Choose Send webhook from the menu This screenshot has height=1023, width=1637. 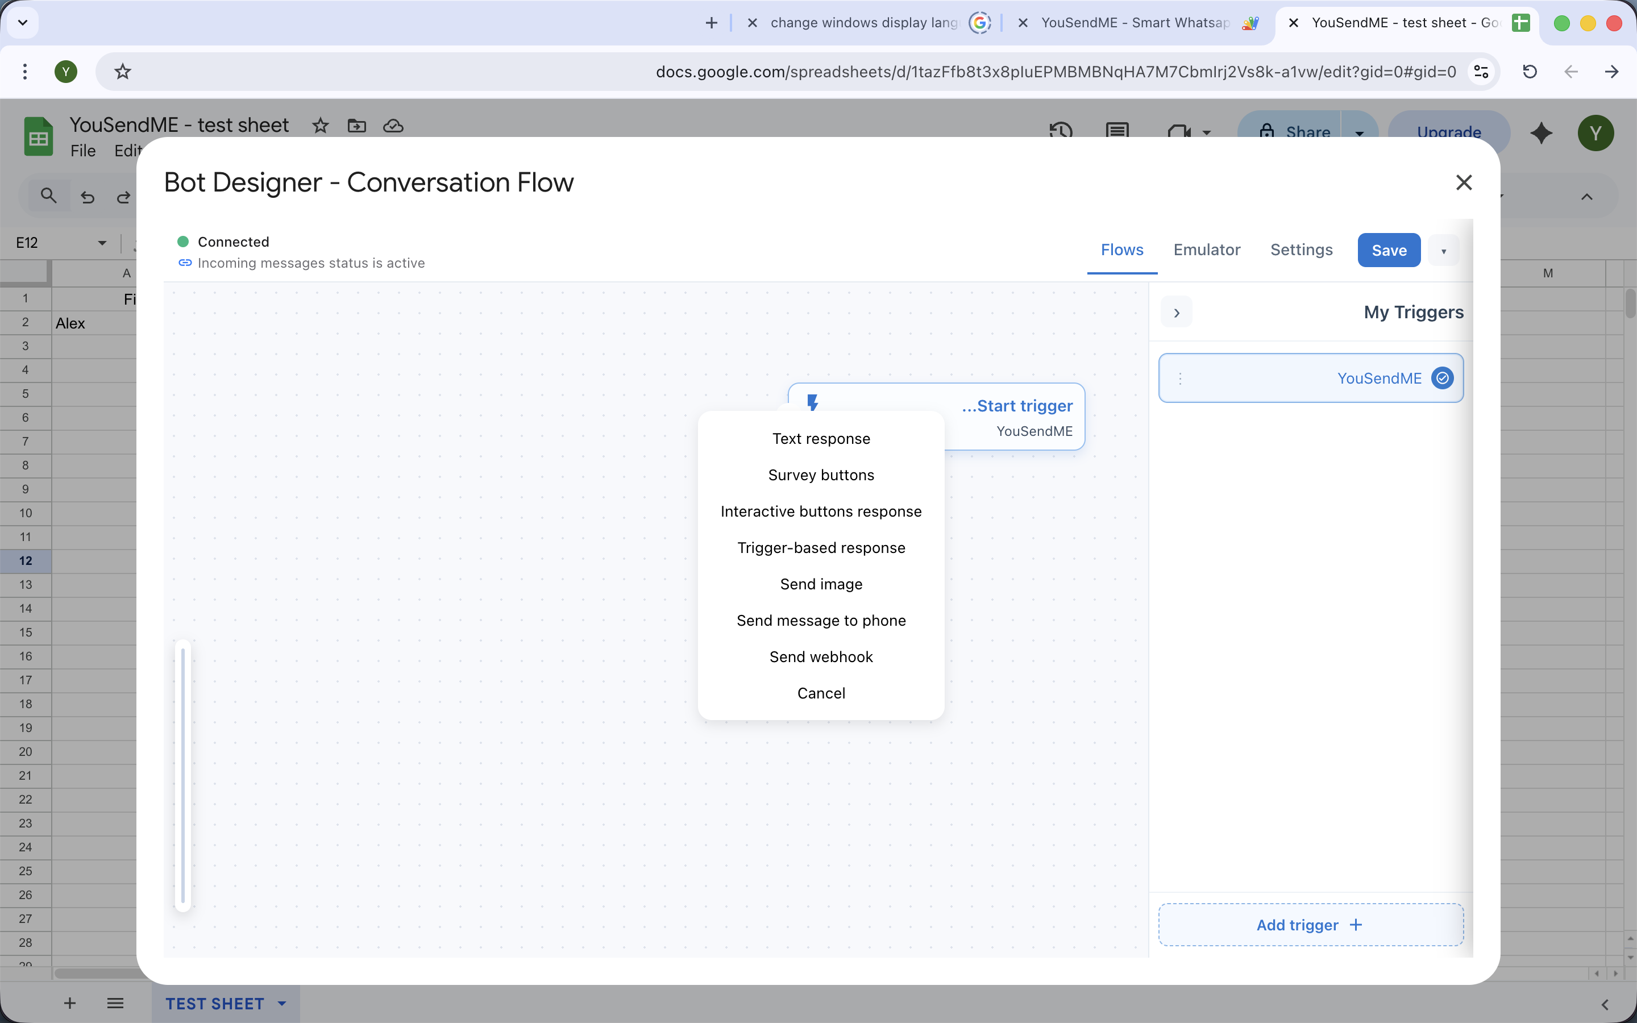coord(821,657)
